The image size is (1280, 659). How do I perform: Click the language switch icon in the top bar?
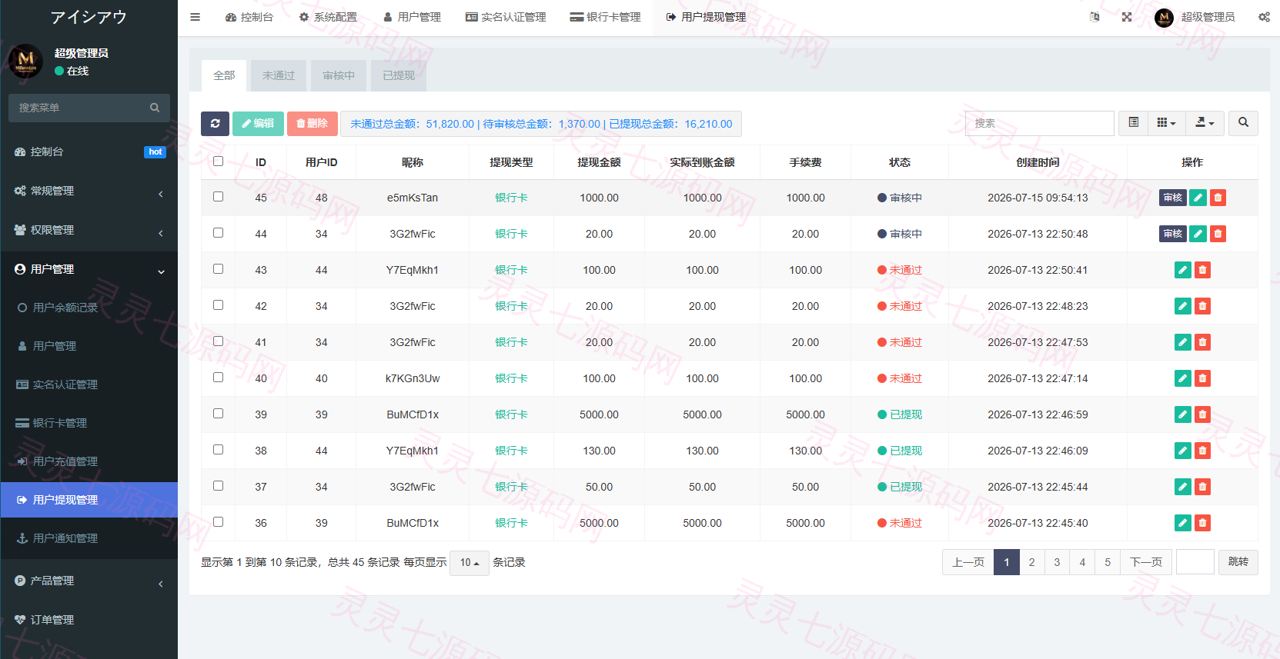tap(1095, 17)
